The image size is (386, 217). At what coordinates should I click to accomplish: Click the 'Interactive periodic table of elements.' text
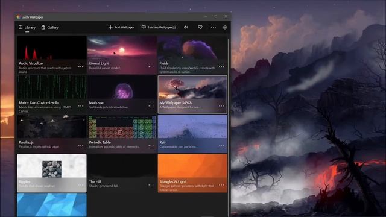click(114, 146)
